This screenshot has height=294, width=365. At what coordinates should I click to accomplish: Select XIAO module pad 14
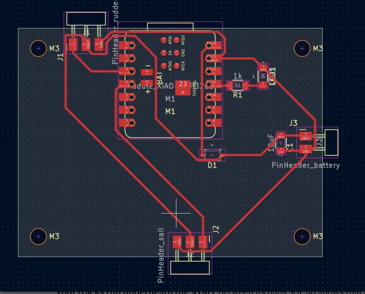213,45
